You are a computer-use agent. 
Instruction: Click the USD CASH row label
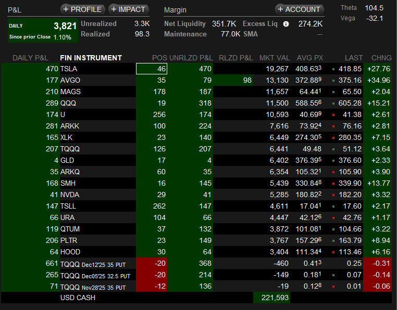click(78, 298)
